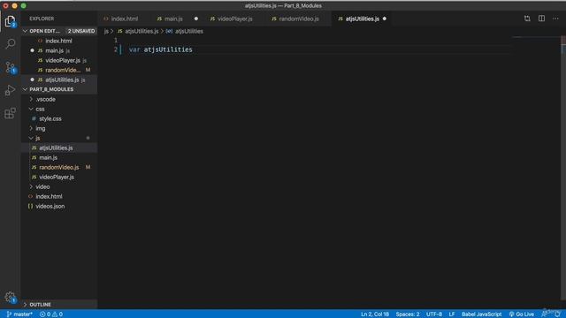This screenshot has height=318, width=566.
Task: Expand the Outline section
Action: [x=40, y=305]
